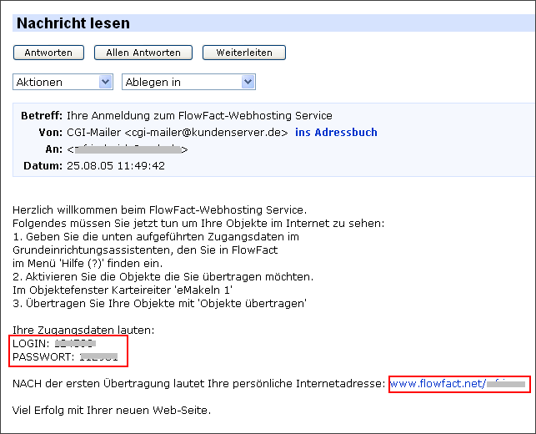
Task: Click the line "Im Objektefenster Karteireiter 'eMakeln 1'"
Action: (123, 290)
